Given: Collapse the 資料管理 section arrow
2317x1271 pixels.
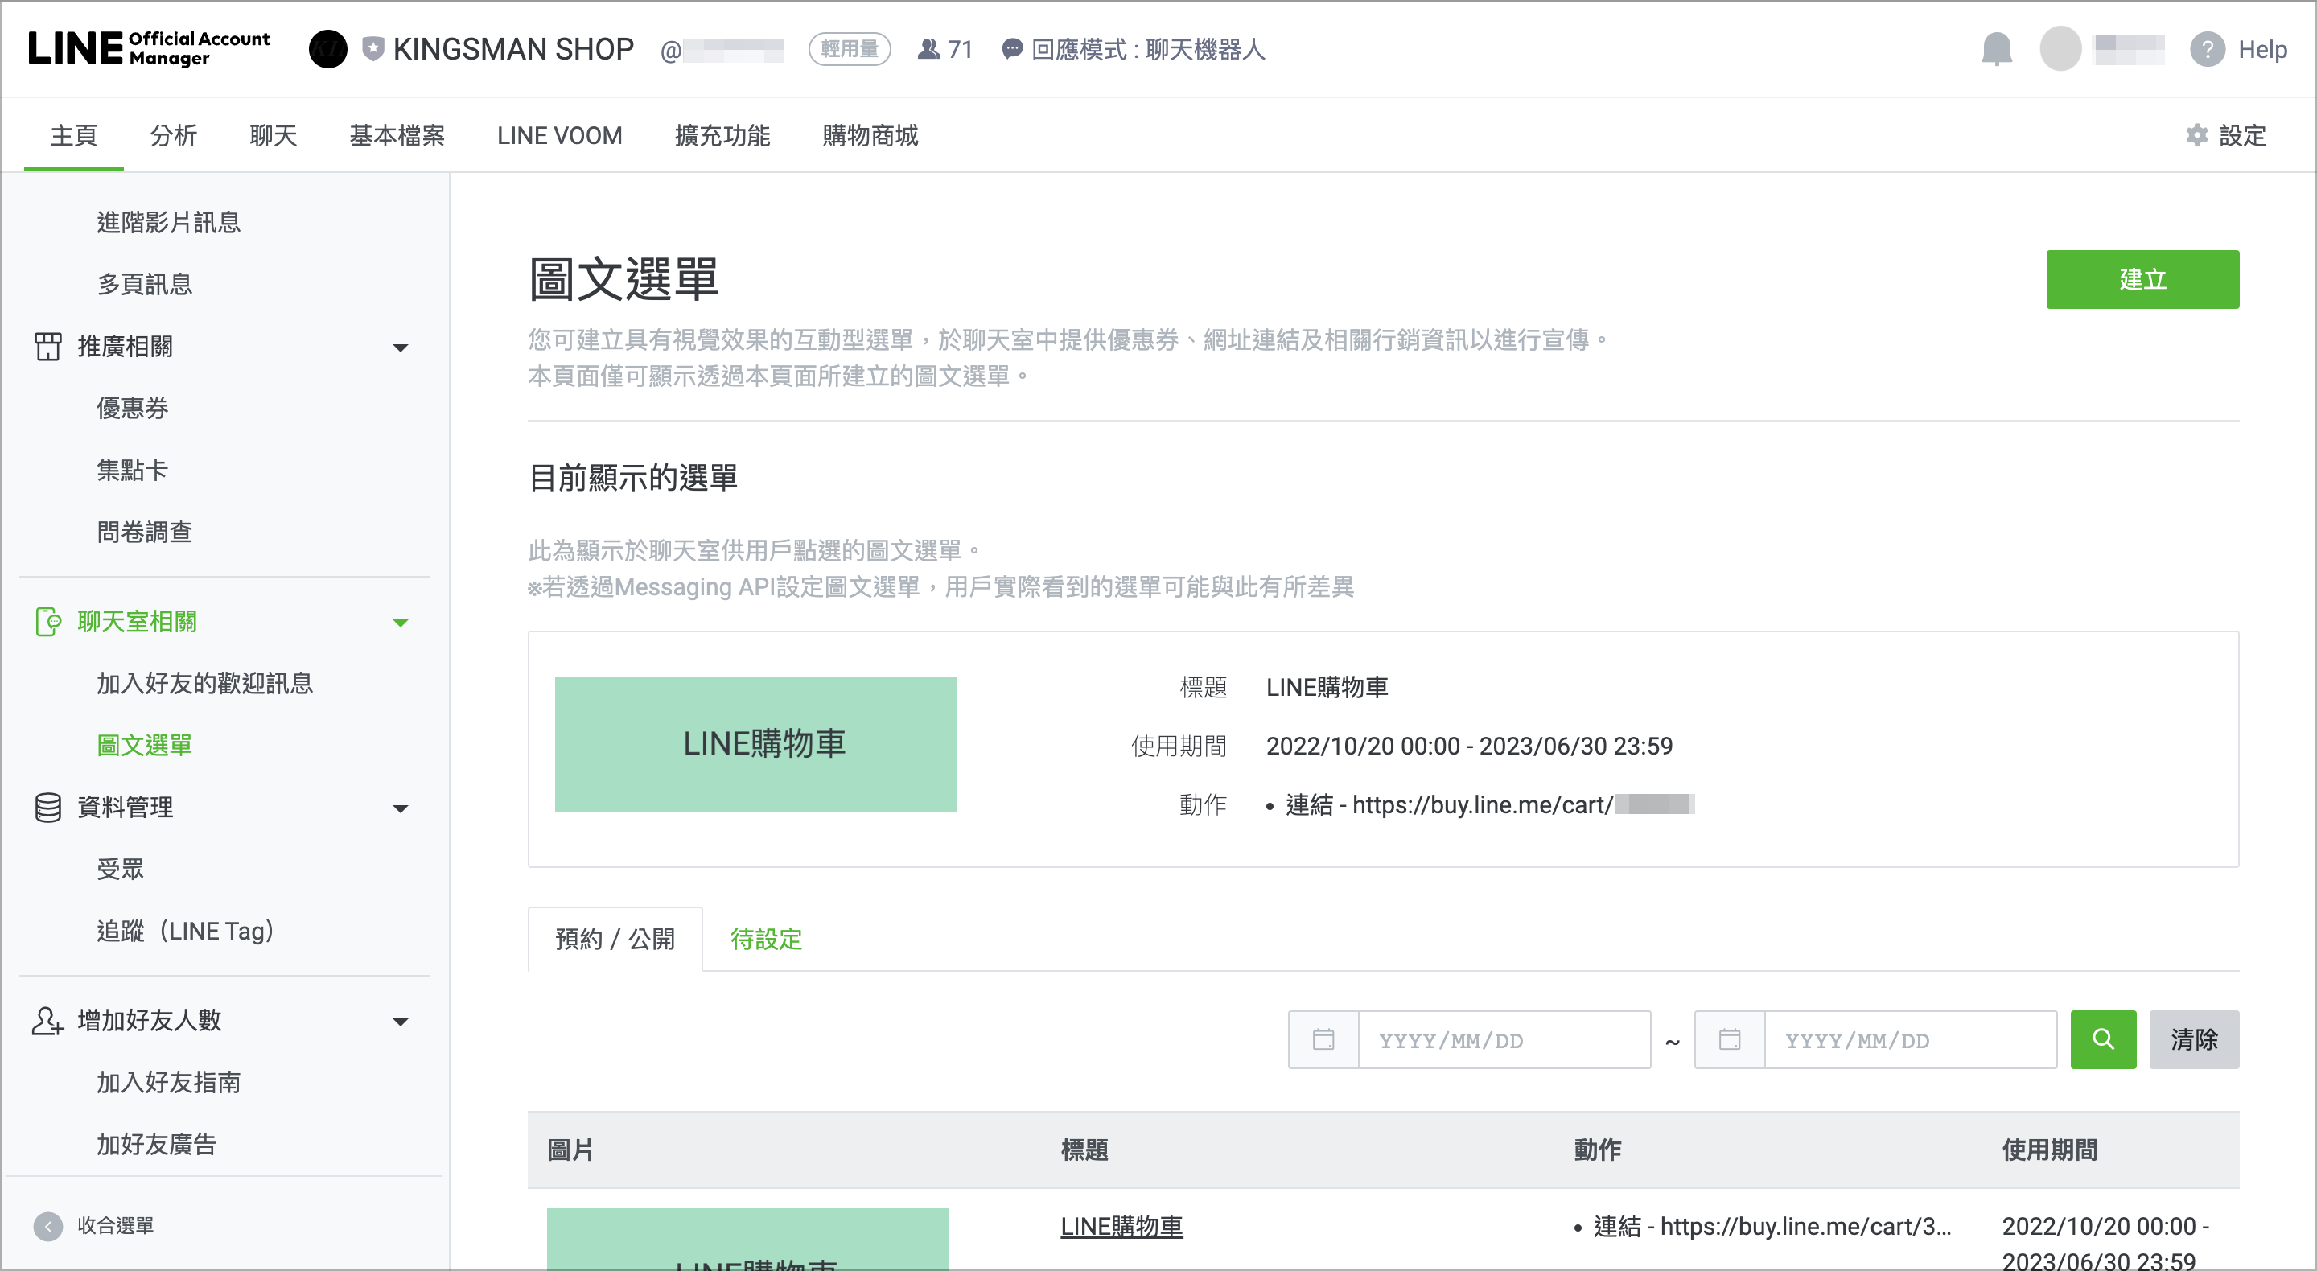Looking at the screenshot, I should coord(401,808).
